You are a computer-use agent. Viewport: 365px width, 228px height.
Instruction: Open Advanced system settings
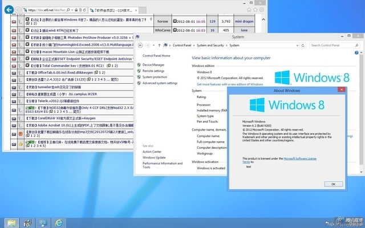[160, 83]
